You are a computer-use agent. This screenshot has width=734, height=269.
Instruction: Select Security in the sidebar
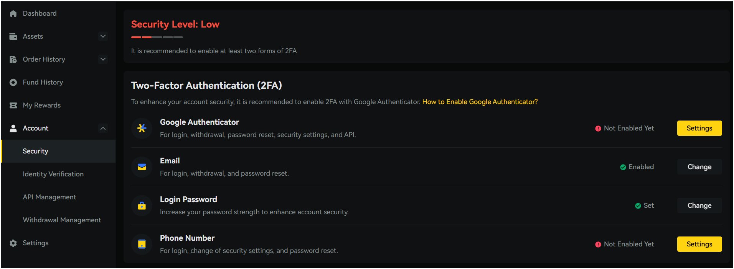(35, 151)
